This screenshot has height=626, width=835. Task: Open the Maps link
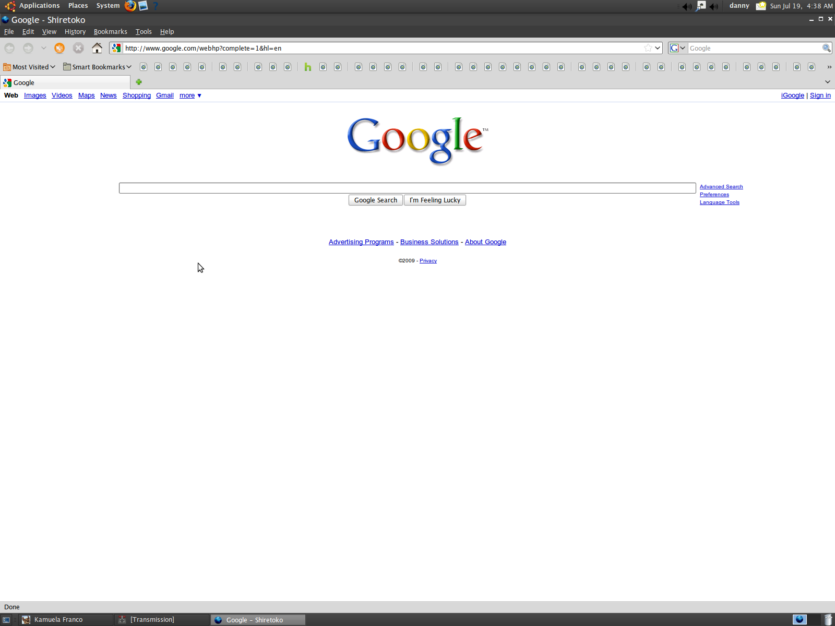tap(87, 95)
